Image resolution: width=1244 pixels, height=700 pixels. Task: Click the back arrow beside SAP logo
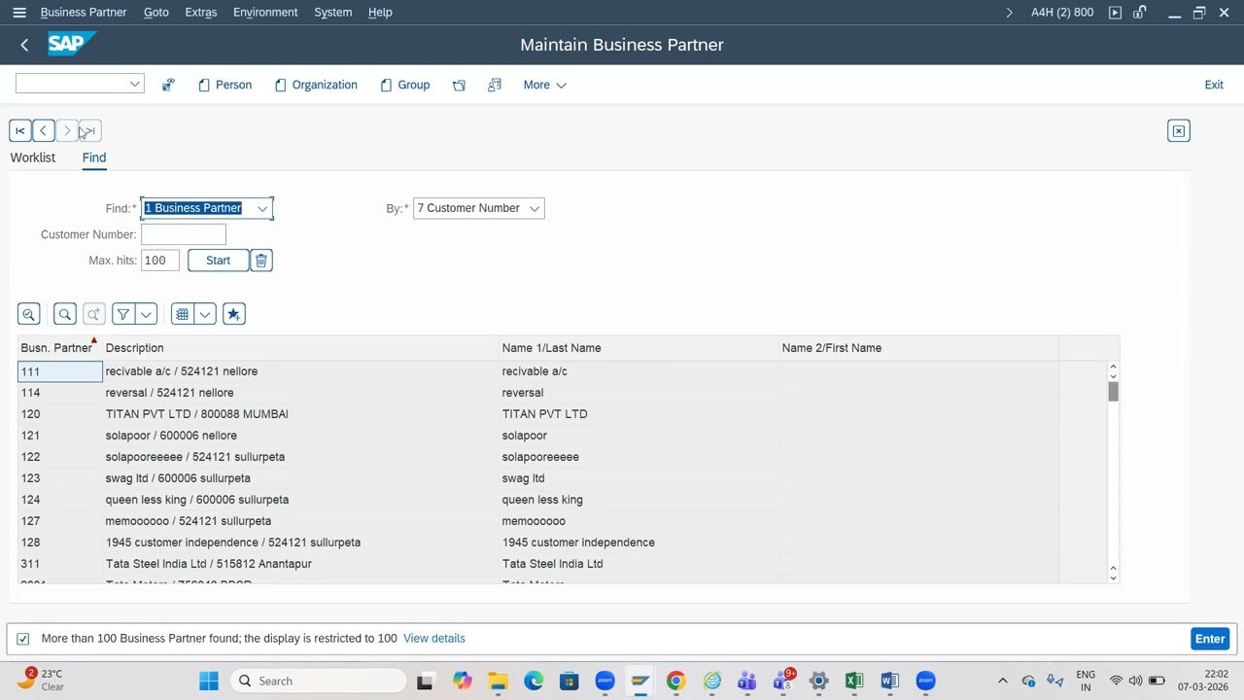(x=24, y=45)
